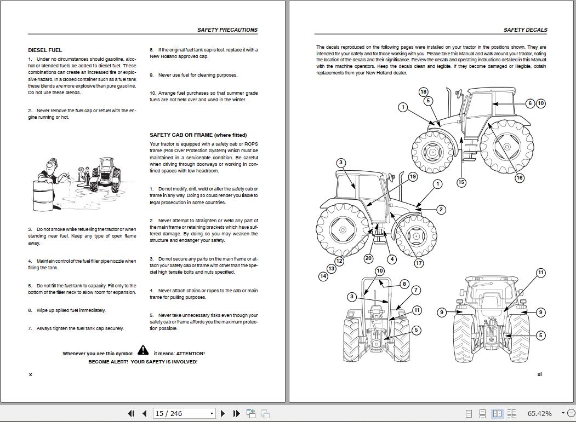Advance to the next page
576x422 pixels.
click(x=223, y=413)
